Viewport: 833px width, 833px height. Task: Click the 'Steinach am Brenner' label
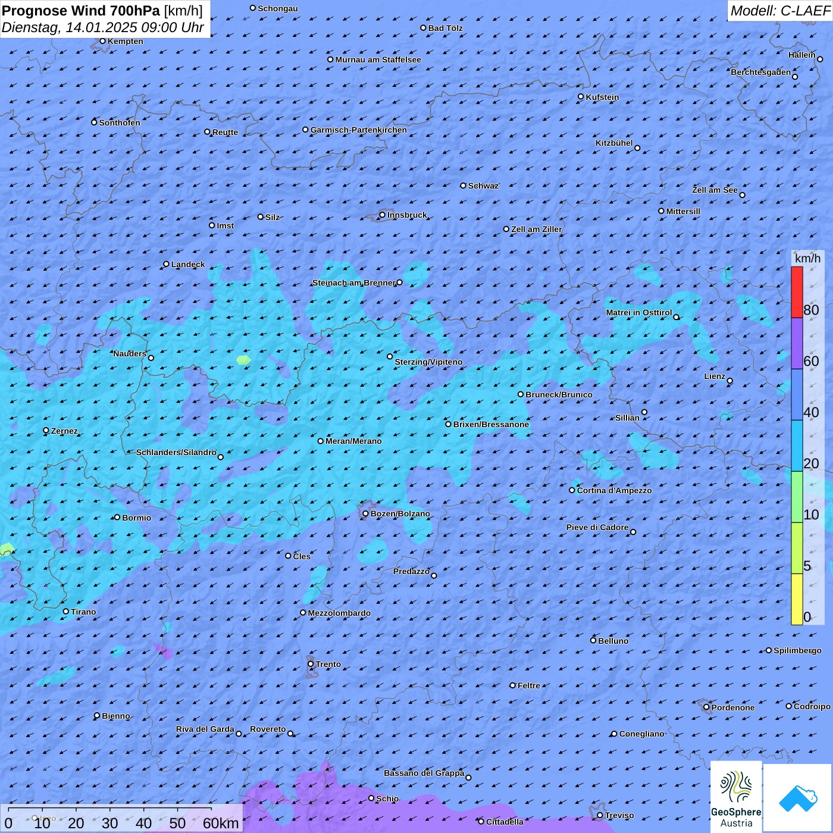354,283
